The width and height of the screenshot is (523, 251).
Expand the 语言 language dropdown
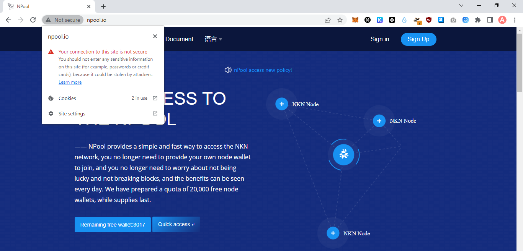(x=213, y=39)
